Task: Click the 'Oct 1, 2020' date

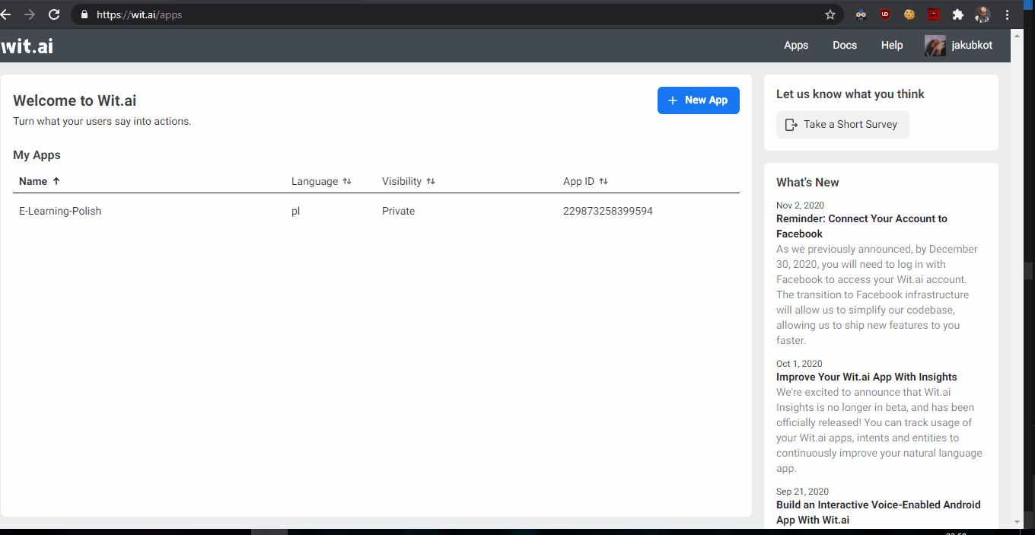Action: (x=799, y=364)
